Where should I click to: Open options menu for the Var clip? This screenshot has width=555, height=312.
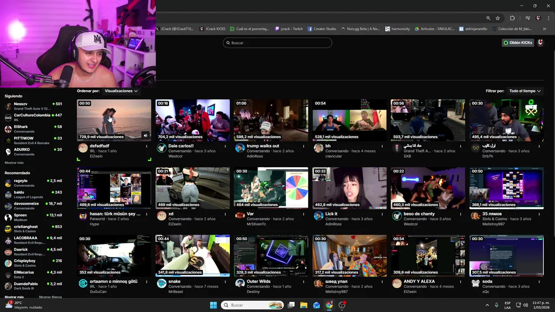point(304,214)
